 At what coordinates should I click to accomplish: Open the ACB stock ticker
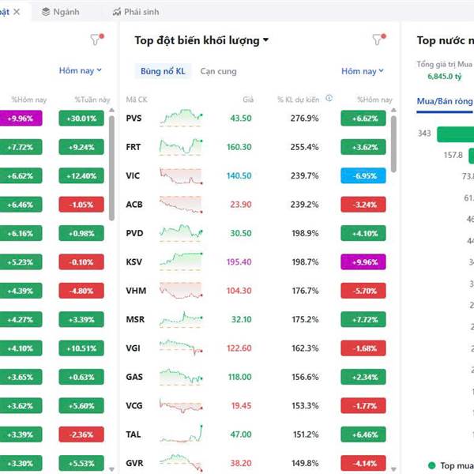click(x=134, y=205)
